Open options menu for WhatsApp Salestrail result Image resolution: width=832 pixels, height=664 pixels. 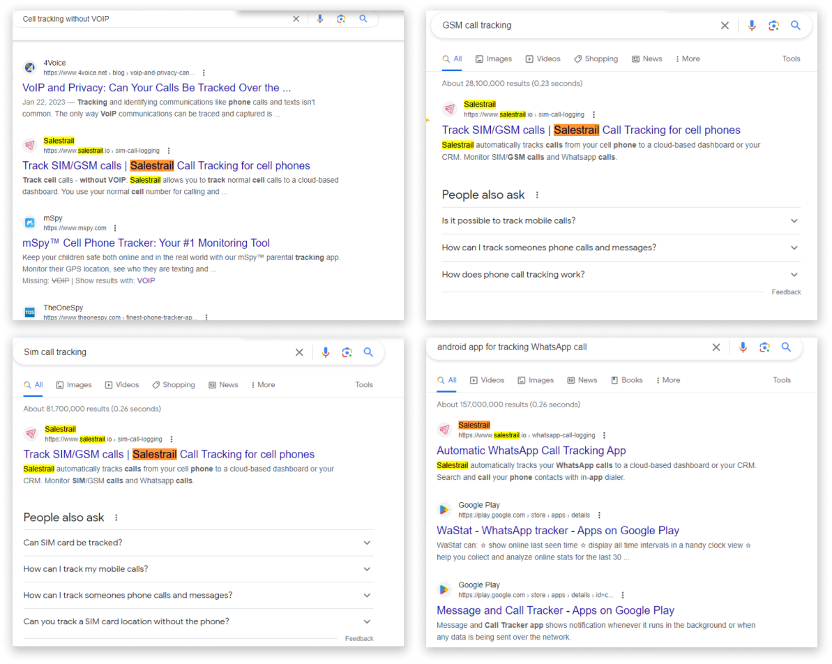point(605,435)
